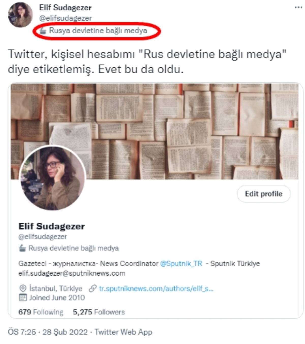Open the tr.sputniknews.com authors link
This screenshot has height=344, width=305.
pos(156,289)
